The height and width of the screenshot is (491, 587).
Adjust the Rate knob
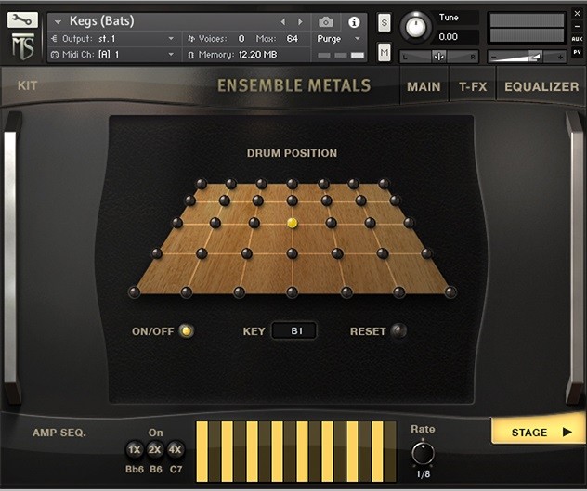tap(423, 453)
